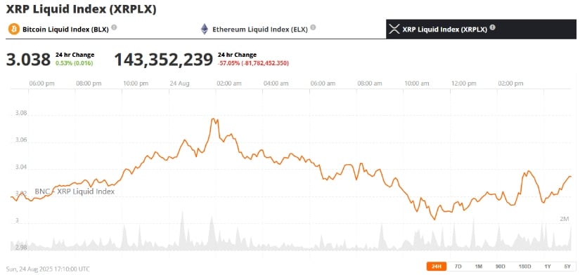Image resolution: width=580 pixels, height=275 pixels.
Task: Click the Ethereum diamond logo icon
Action: coord(204,29)
